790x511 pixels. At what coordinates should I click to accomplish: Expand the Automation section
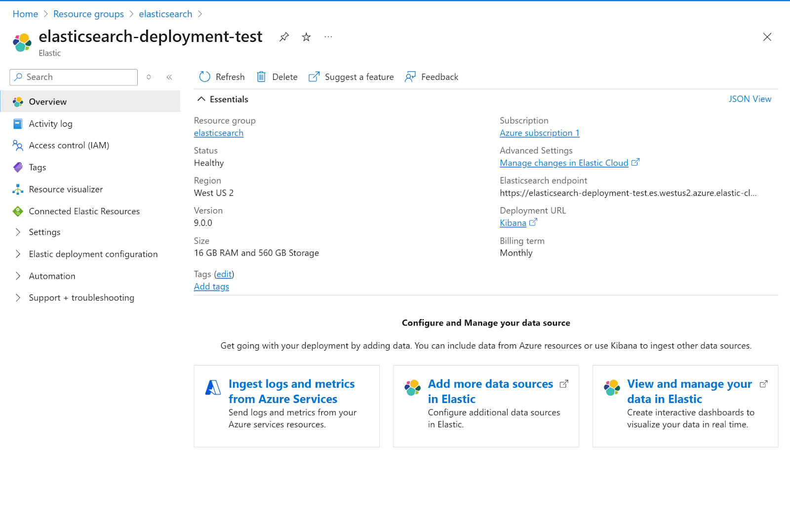click(x=18, y=276)
